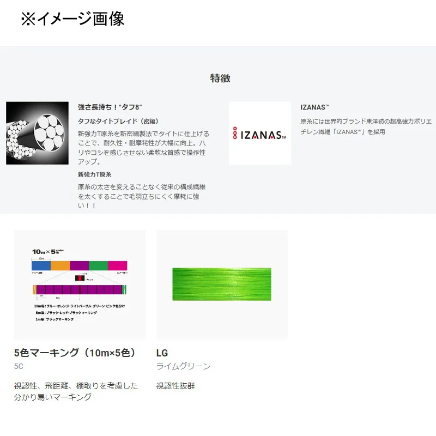Image resolution: width=436 pixels, height=436 pixels.
Task: Select the IZANAS™ title text
Action: pyautogui.click(x=314, y=107)
